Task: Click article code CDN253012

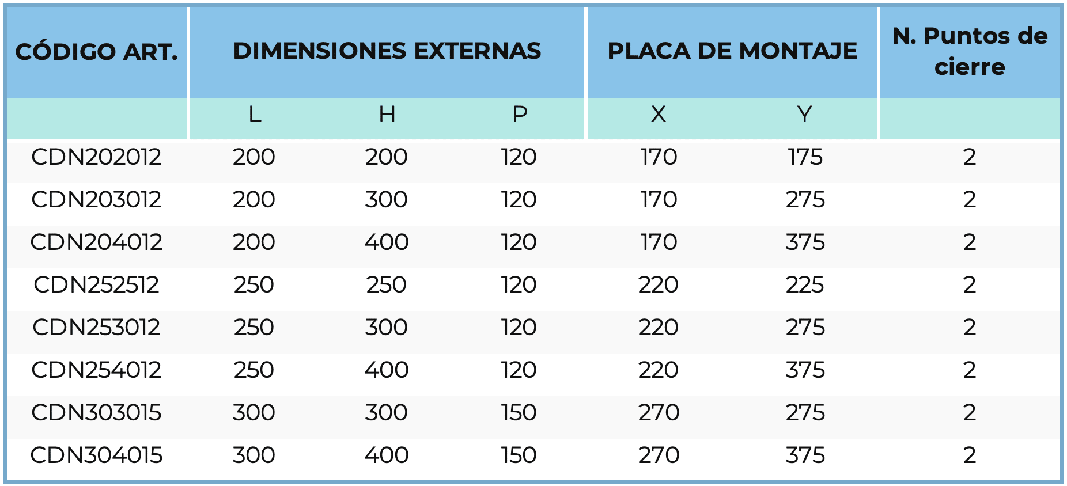Action: tap(96, 328)
